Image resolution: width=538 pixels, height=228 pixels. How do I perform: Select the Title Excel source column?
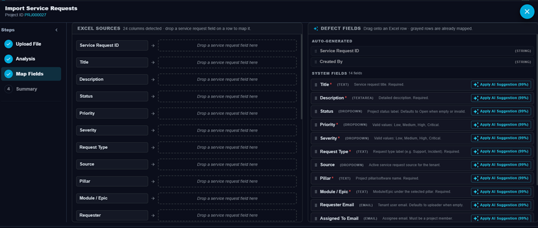coord(112,63)
